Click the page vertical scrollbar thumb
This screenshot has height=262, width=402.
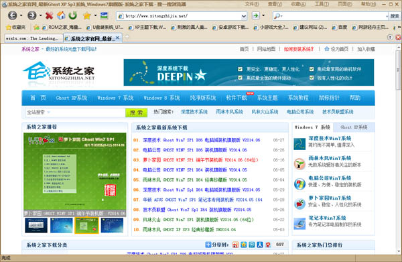tap(398, 70)
